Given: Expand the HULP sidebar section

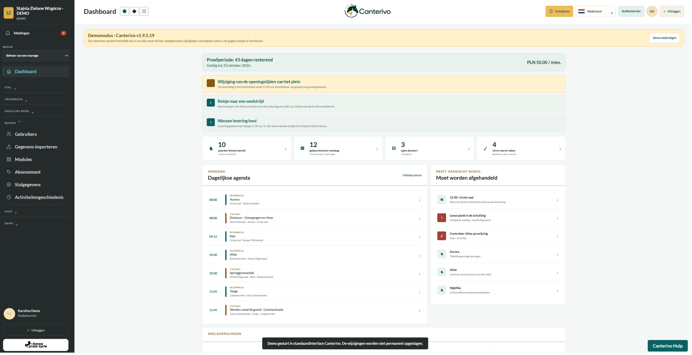Looking at the screenshot, I should pyautogui.click(x=36, y=212).
